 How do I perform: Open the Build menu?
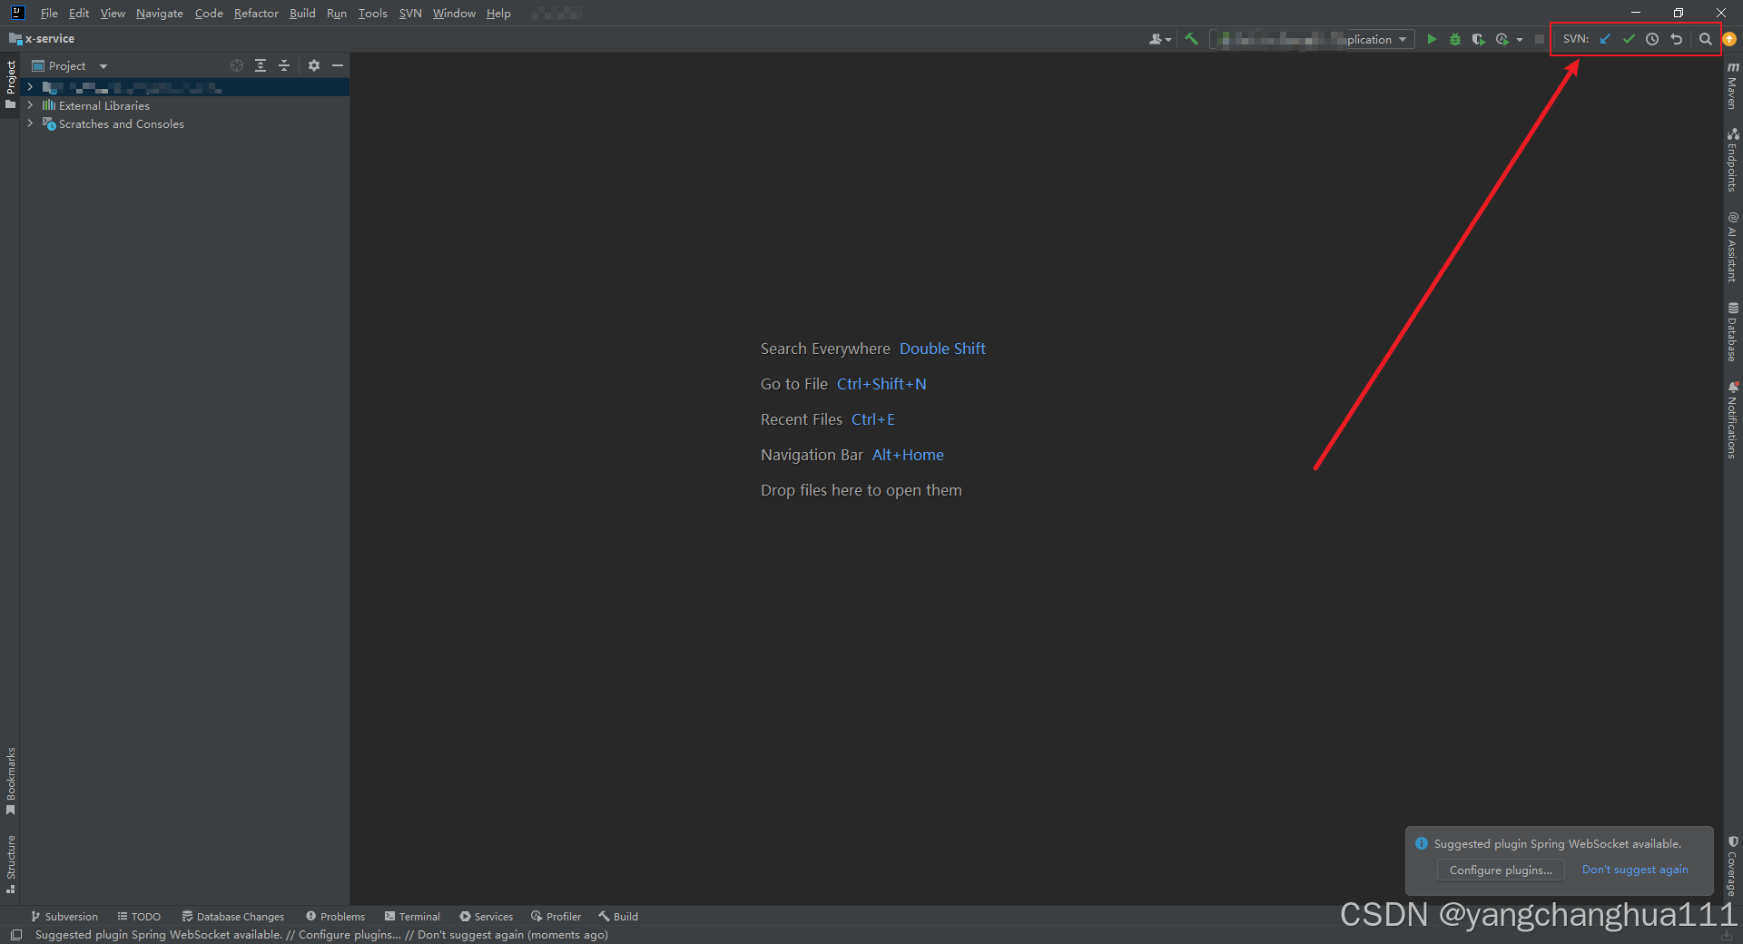pos(302,13)
